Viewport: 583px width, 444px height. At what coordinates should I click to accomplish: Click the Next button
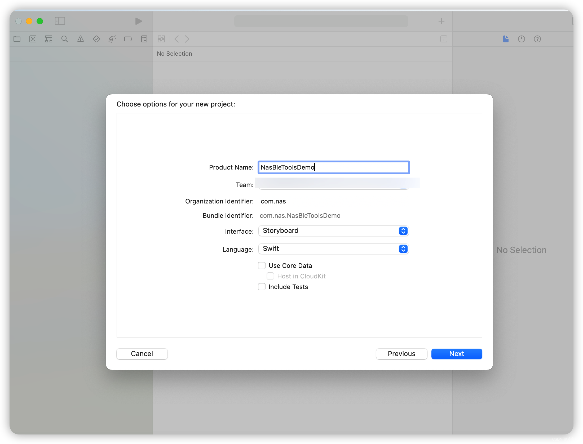456,354
